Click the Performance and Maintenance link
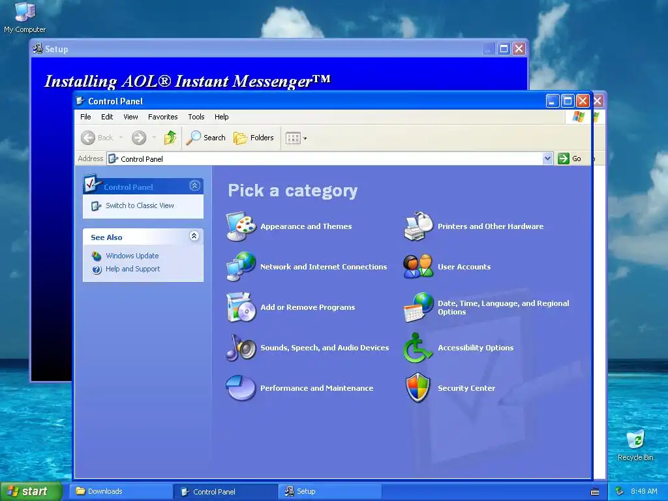Image resolution: width=668 pixels, height=501 pixels. click(317, 388)
